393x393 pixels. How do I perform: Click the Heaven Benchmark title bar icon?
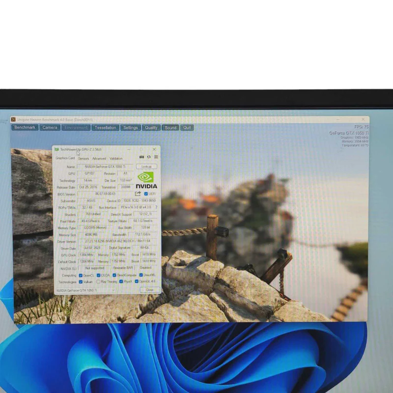coord(13,119)
